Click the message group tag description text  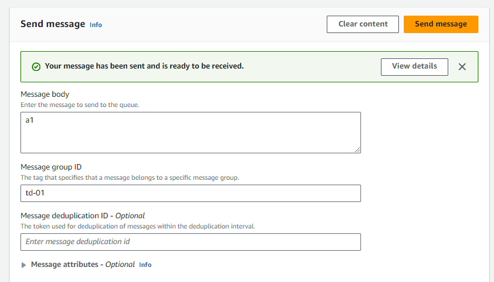point(129,177)
